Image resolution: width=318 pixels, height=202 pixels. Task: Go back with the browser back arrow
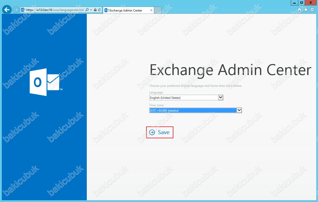7,10
